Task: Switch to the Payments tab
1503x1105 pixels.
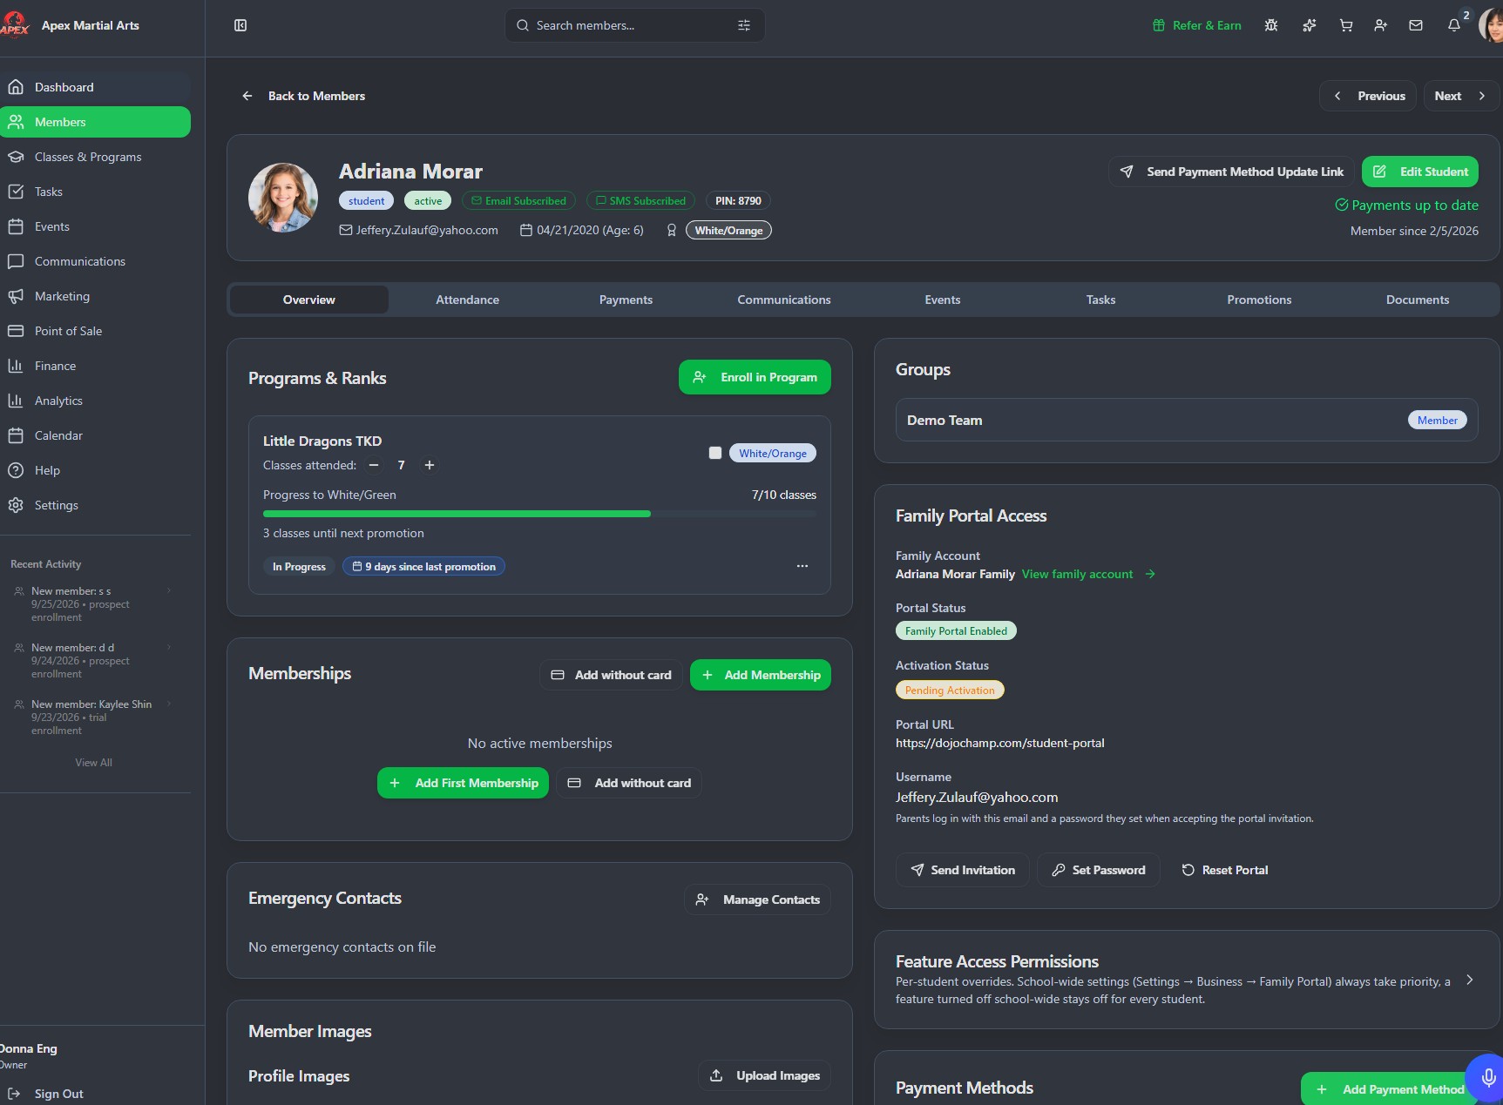Action: coord(626,300)
